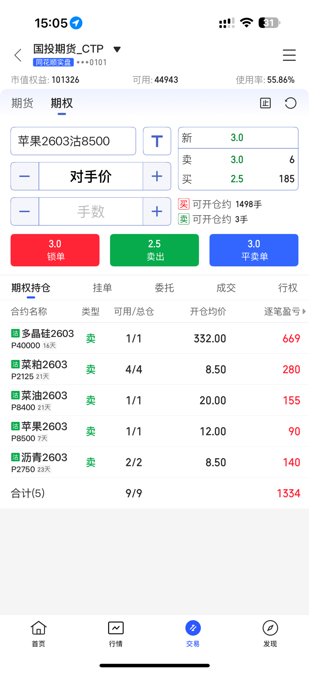Increase price with the plus stepper

pyautogui.click(x=157, y=176)
